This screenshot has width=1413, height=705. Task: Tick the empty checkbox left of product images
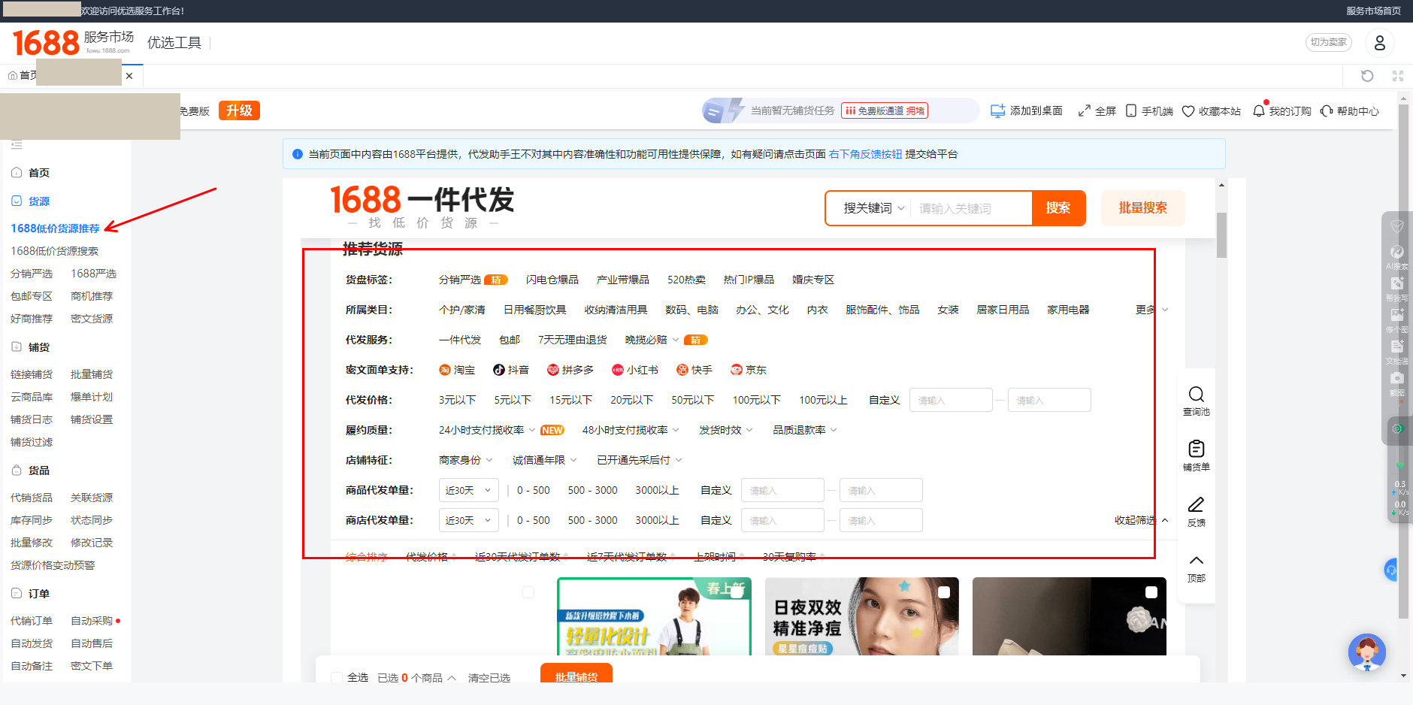pyautogui.click(x=528, y=592)
